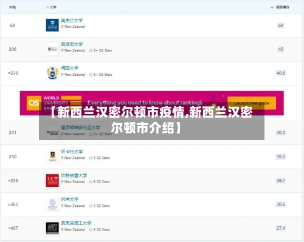Open the 奥克兰大学 university link
Viewport: 304px width, 242px height.
tap(72, 21)
